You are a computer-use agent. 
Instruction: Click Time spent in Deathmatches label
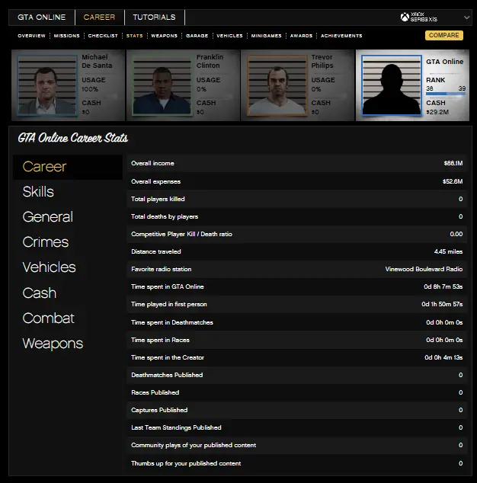click(172, 322)
